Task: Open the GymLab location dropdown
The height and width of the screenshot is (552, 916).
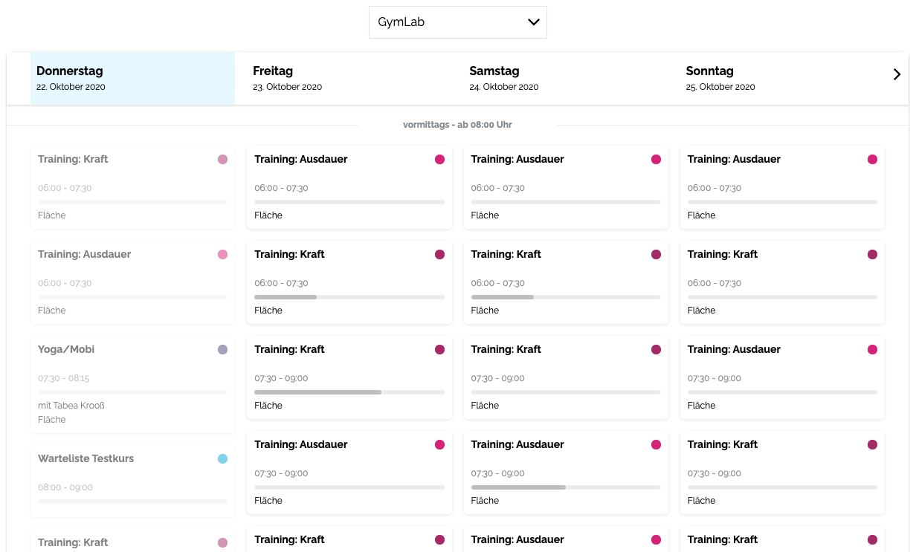Action: (x=458, y=22)
